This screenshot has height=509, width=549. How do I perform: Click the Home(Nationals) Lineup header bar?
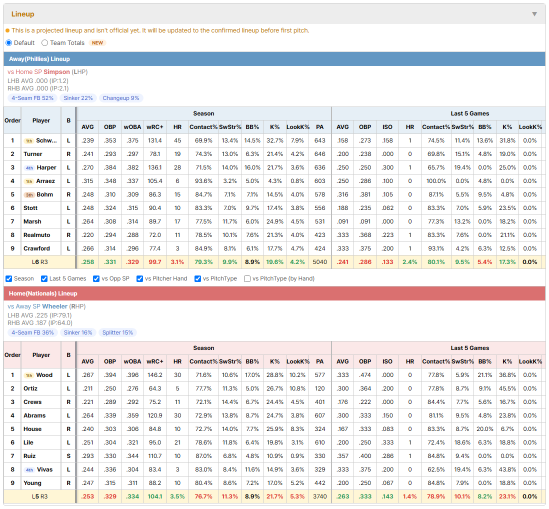pos(274,293)
